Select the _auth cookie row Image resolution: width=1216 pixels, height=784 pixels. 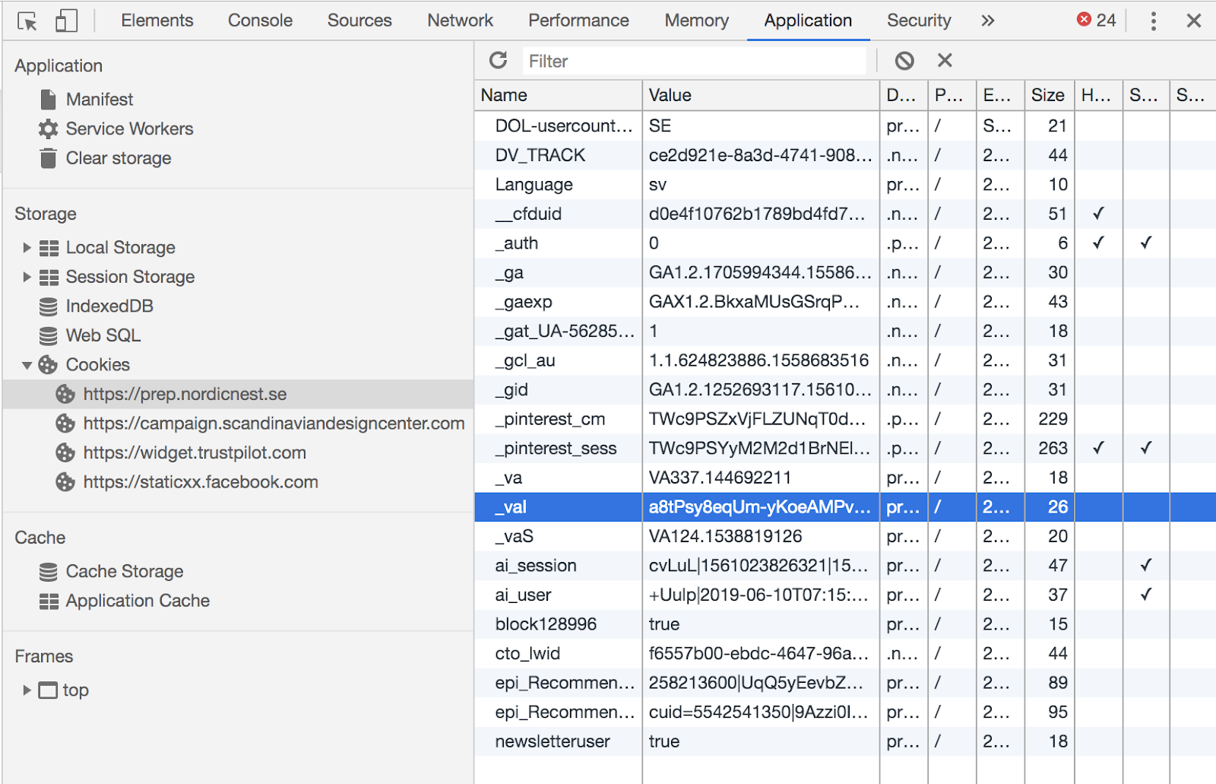point(845,243)
